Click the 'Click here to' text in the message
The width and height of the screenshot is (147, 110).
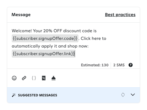pyautogui.click(x=93, y=38)
